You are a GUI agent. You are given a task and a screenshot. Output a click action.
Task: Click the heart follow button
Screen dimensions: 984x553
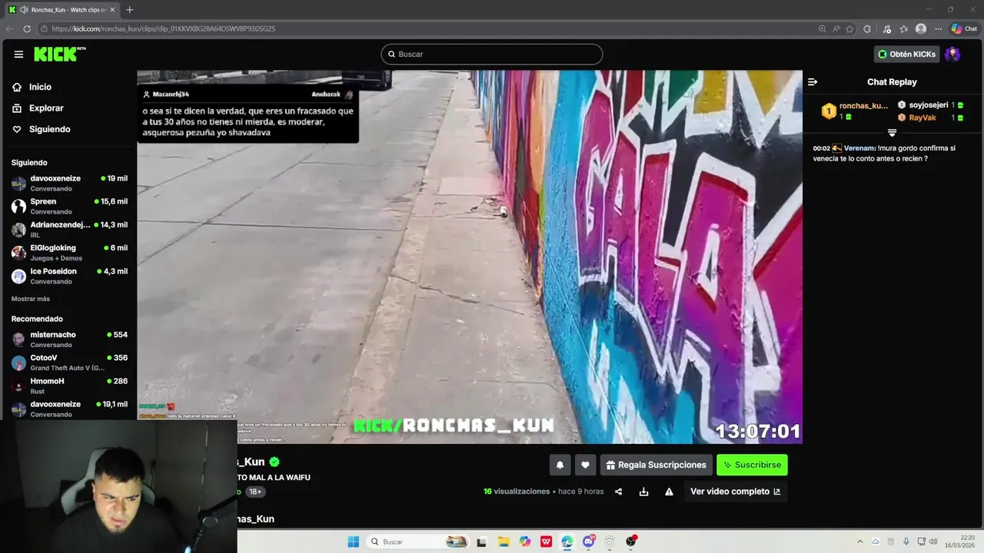coord(585,465)
